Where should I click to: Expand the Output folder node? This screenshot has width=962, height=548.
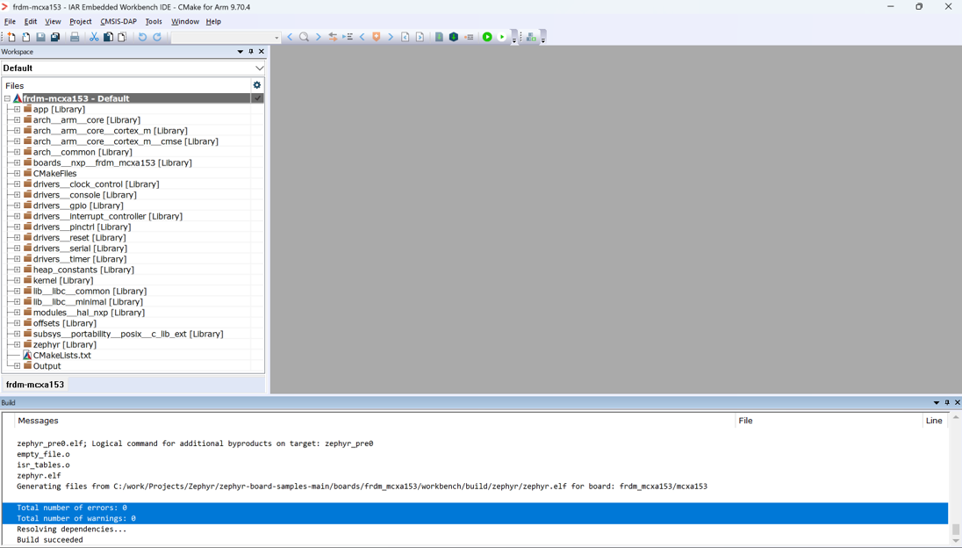[x=18, y=365]
